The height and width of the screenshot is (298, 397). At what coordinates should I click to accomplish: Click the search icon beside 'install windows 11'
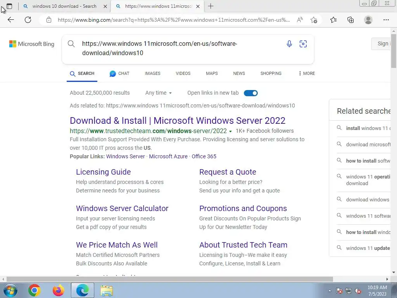[339, 128]
